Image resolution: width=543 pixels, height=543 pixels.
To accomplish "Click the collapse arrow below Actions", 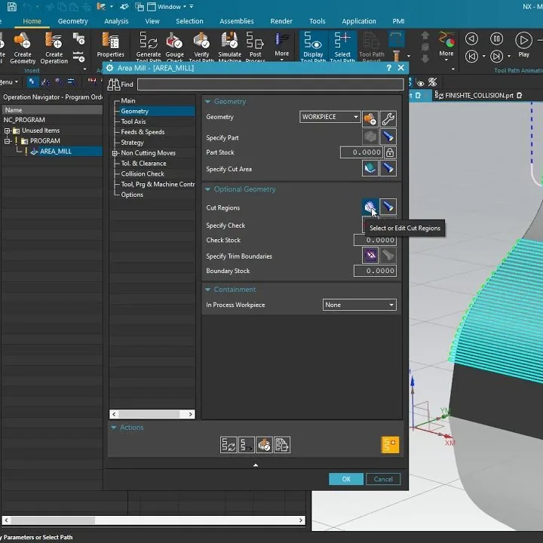I will (x=256, y=465).
